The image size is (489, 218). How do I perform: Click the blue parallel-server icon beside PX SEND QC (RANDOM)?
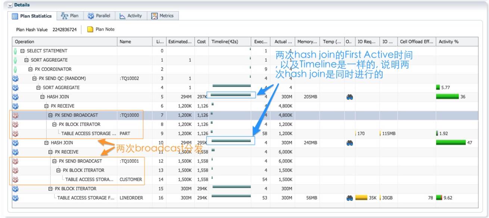point(15,78)
